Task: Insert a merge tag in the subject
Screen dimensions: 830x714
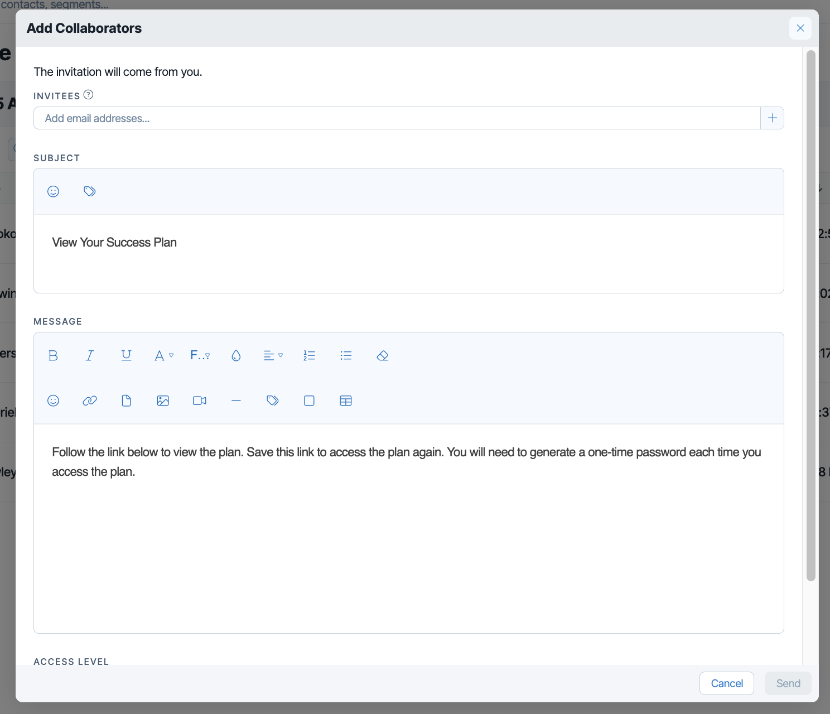Action: click(x=90, y=191)
